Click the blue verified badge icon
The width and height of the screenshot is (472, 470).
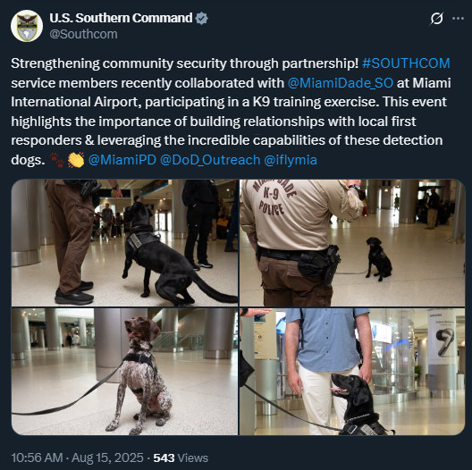click(x=201, y=19)
